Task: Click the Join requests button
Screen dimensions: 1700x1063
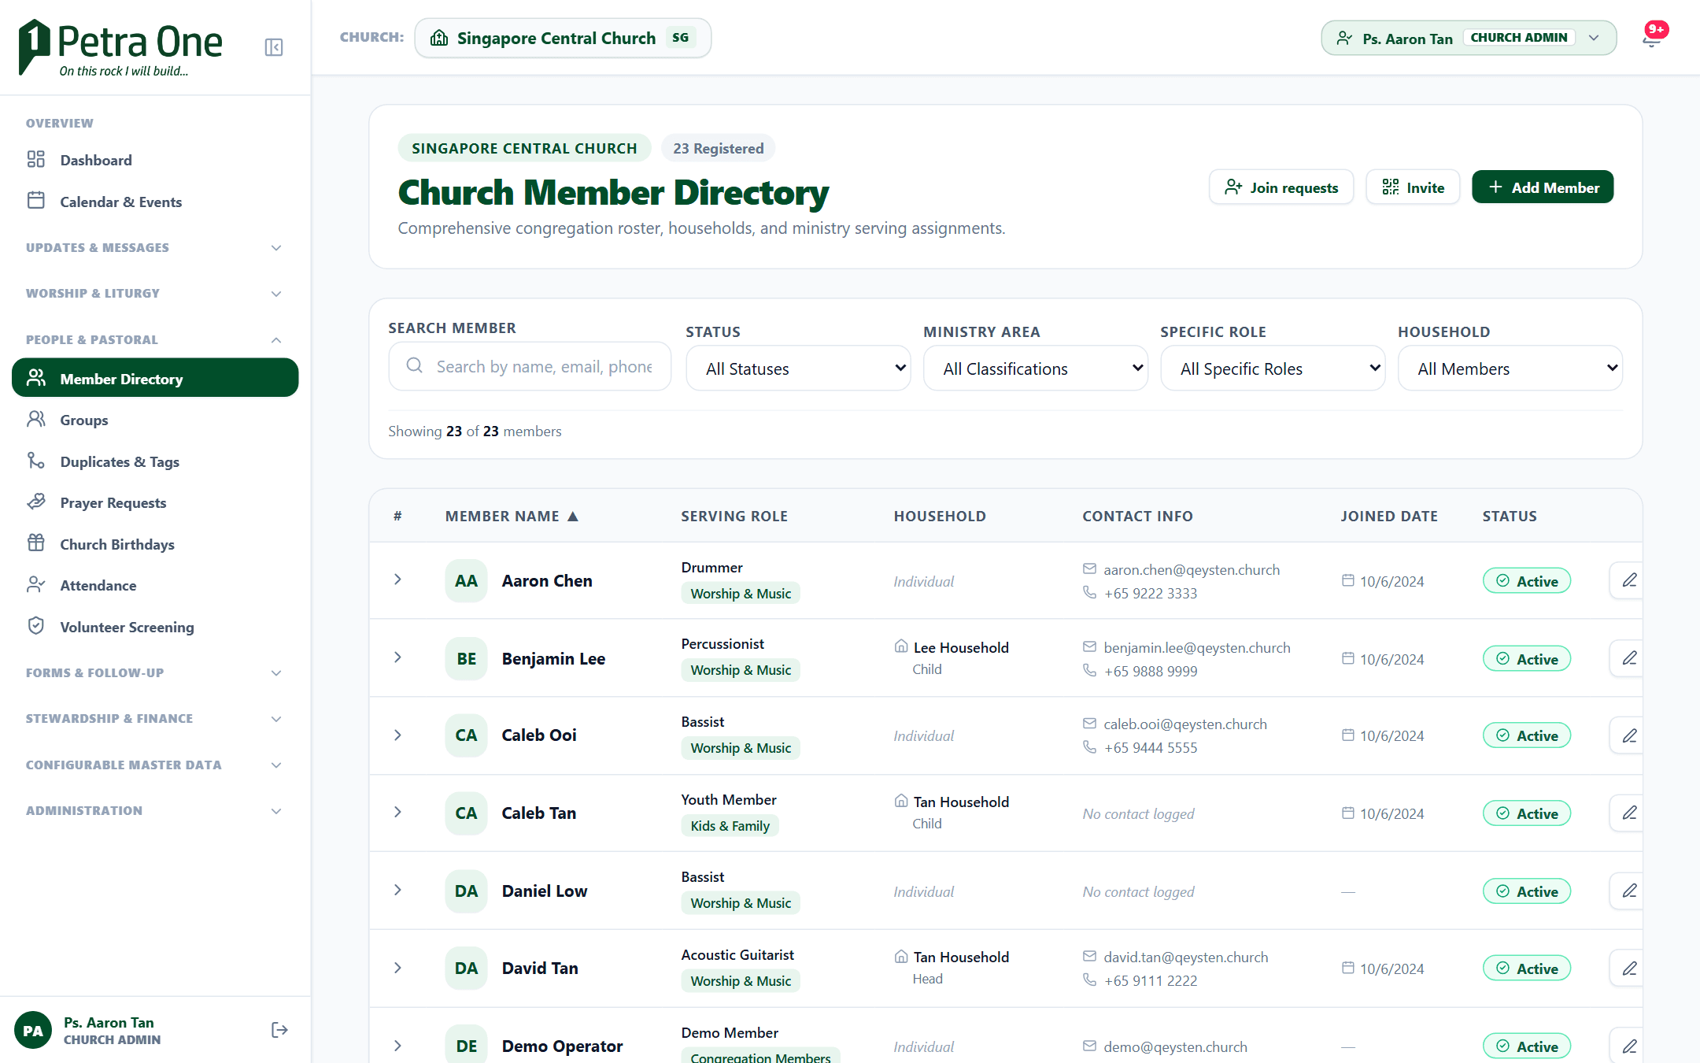Action: pos(1281,187)
